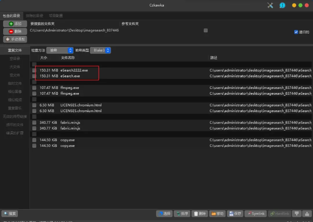This screenshot has height=222, width=313.
Task: Click the 保存 floppy disk save icon
Action: (231, 214)
